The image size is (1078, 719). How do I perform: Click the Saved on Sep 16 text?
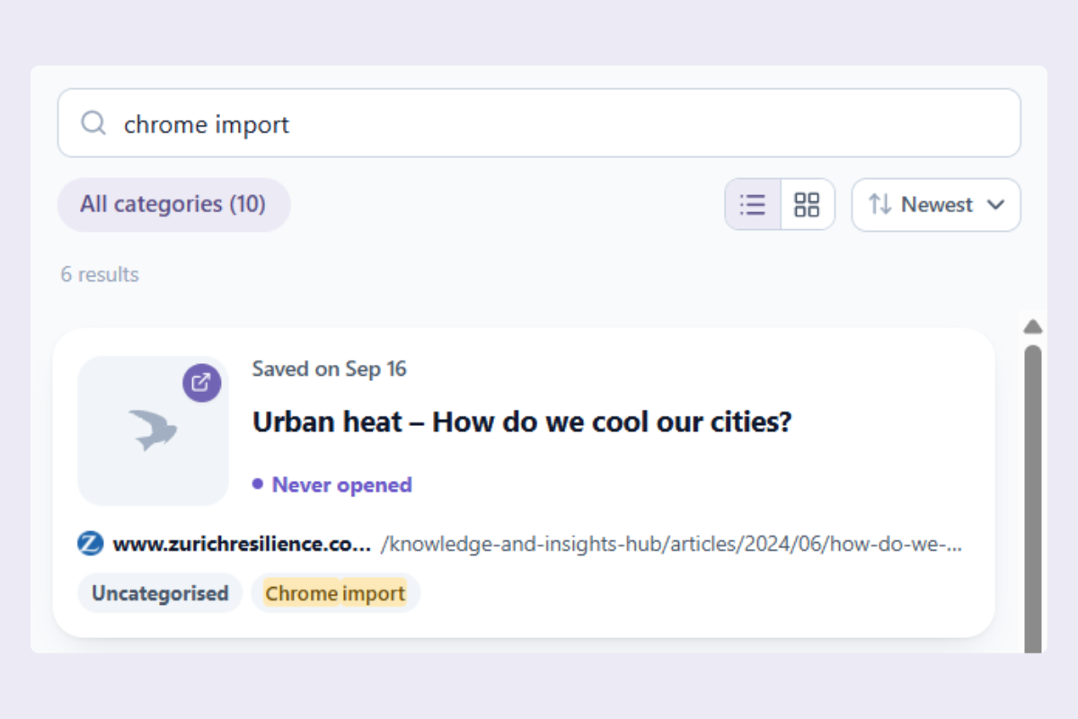coord(330,368)
